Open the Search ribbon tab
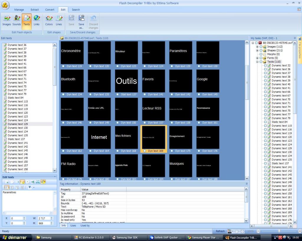302x241 pixels. 76,10
